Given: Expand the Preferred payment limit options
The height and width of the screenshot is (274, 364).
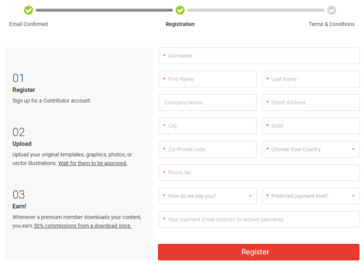Looking at the screenshot, I should (x=311, y=196).
